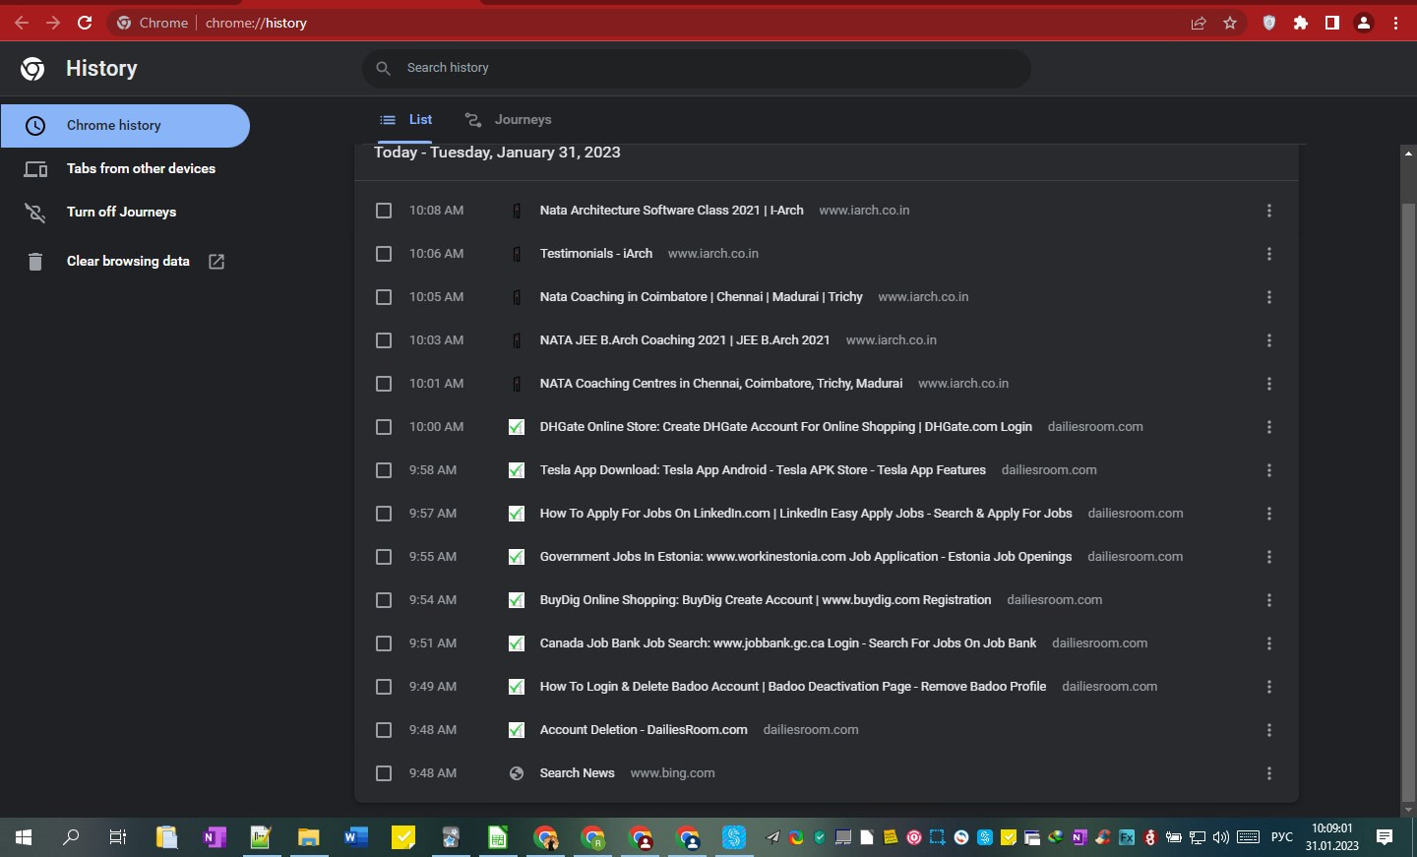This screenshot has width=1417, height=857.
Task: Go back using the browser back arrow
Action: tap(22, 23)
